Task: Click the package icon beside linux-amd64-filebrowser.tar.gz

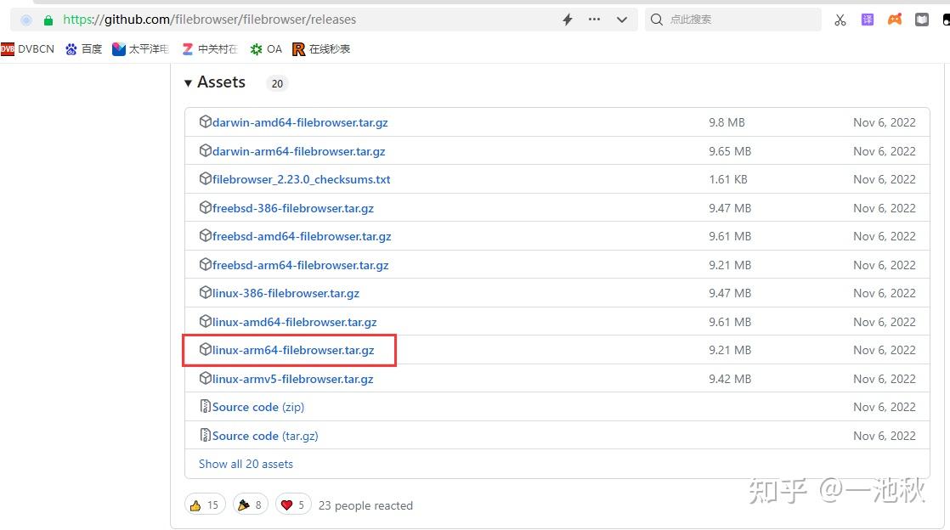Action: pos(206,321)
